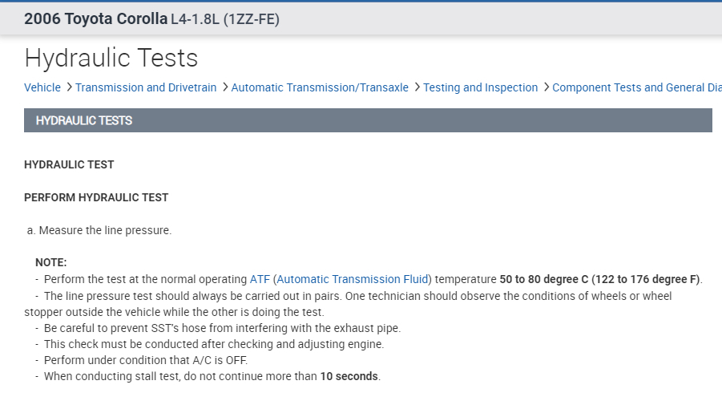
Task: Open the Transmission and Drivetrain breadcrumb
Action: pyautogui.click(x=146, y=87)
